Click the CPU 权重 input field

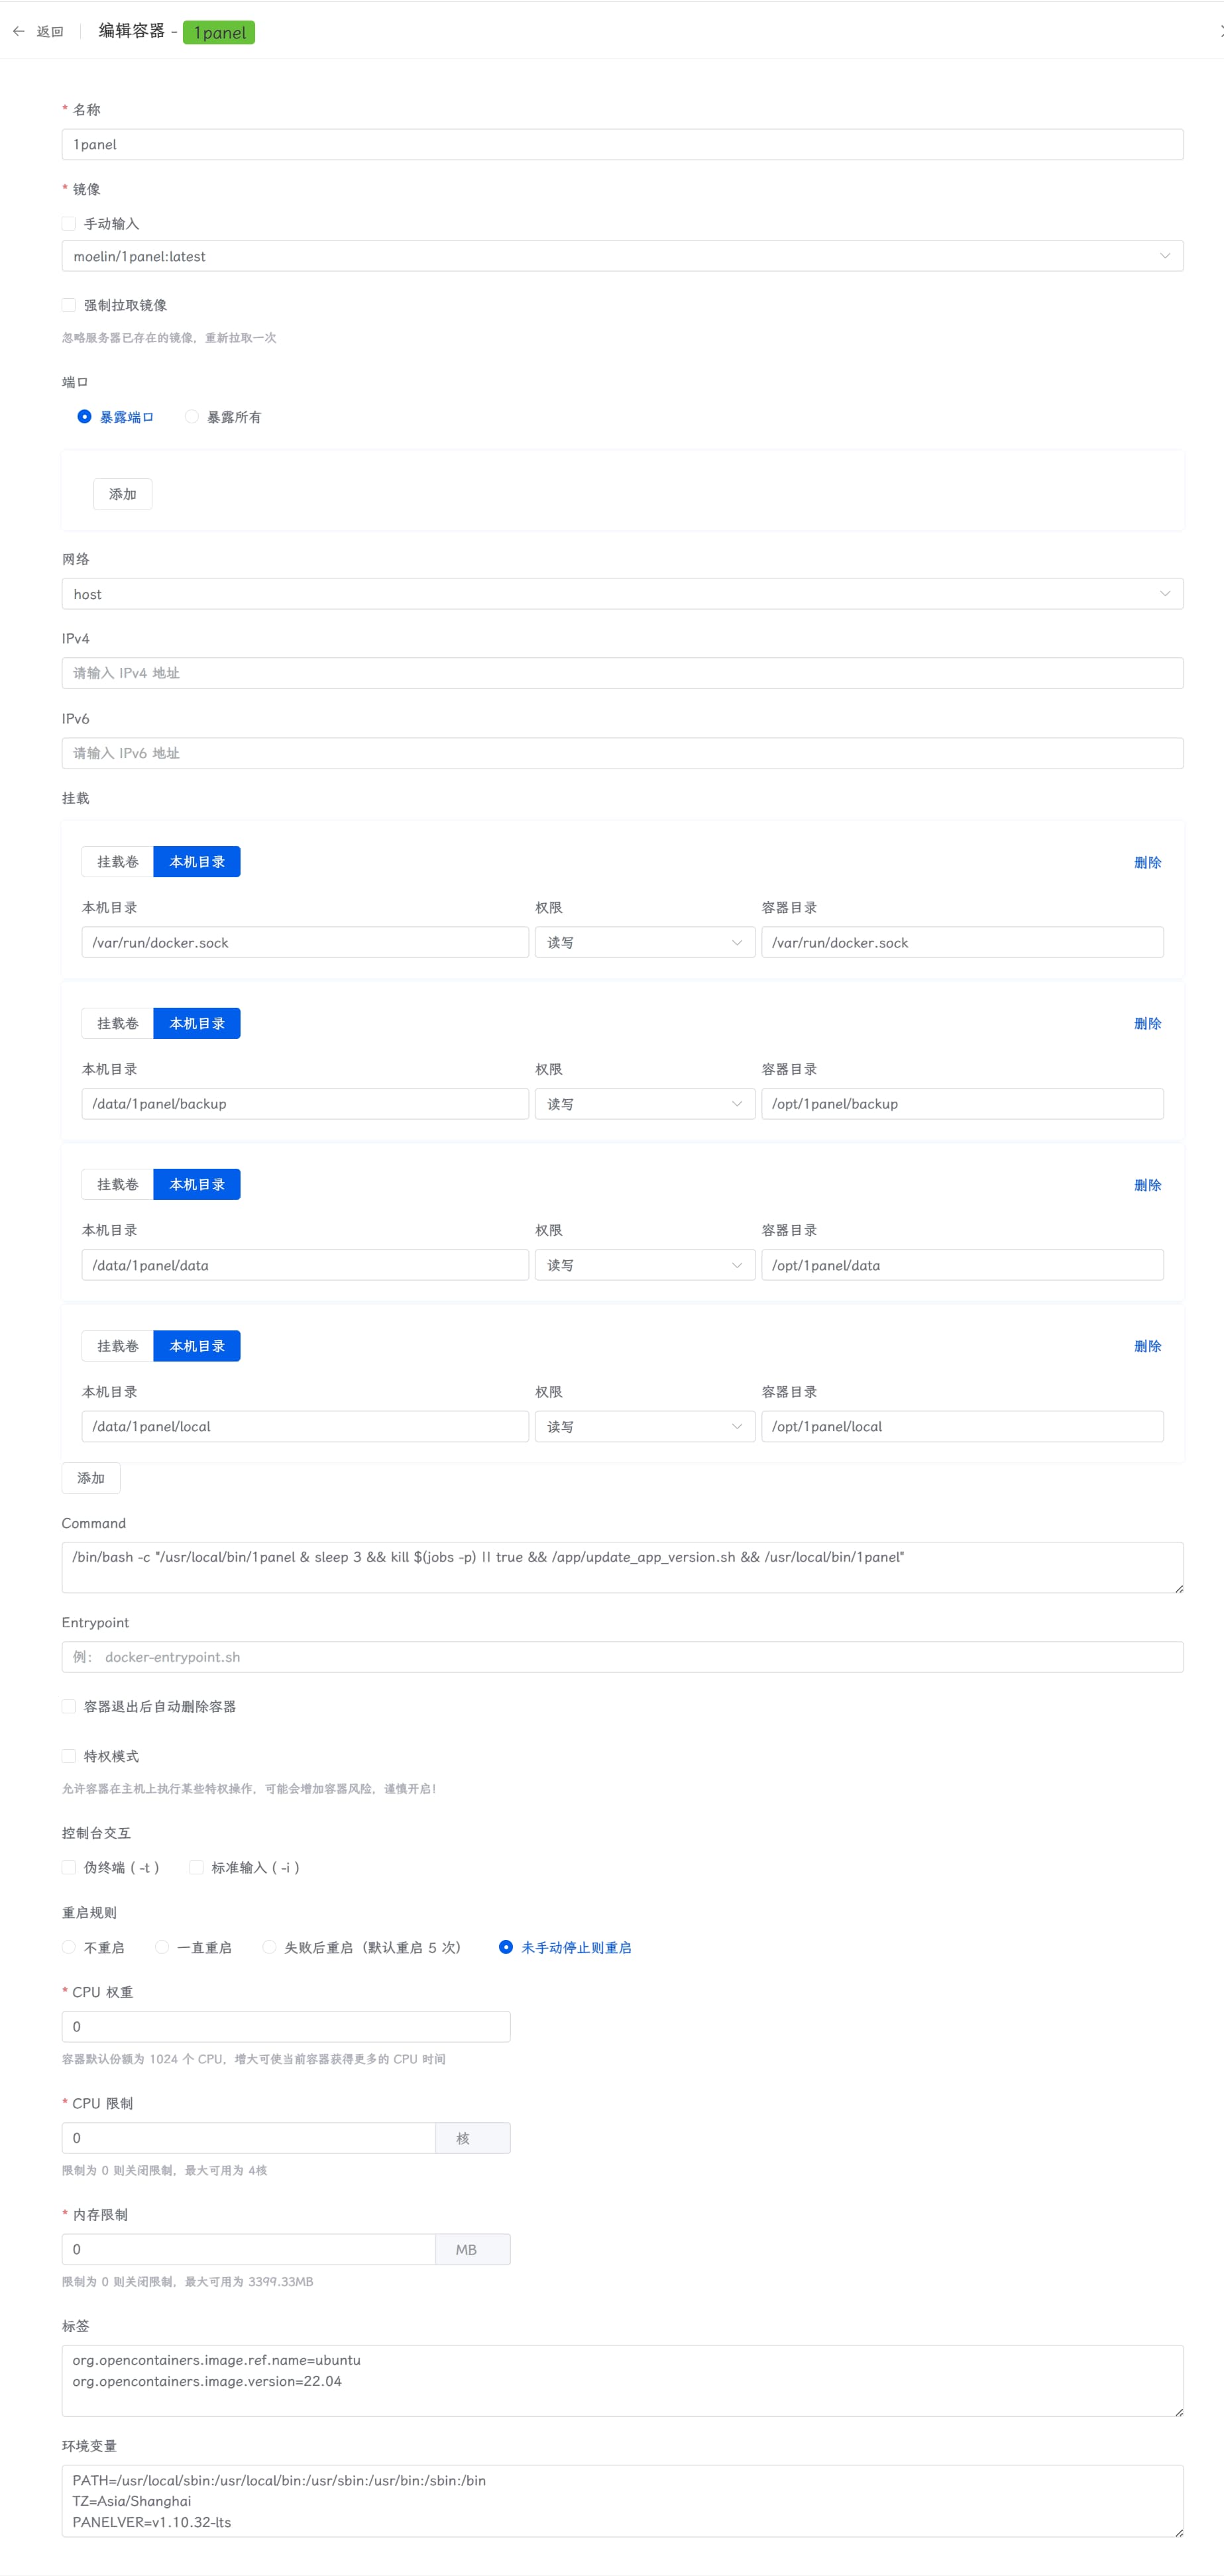click(x=286, y=2027)
